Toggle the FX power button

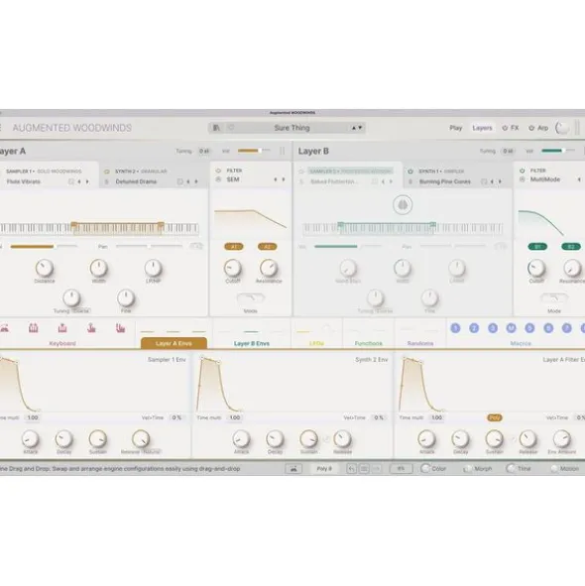(505, 128)
